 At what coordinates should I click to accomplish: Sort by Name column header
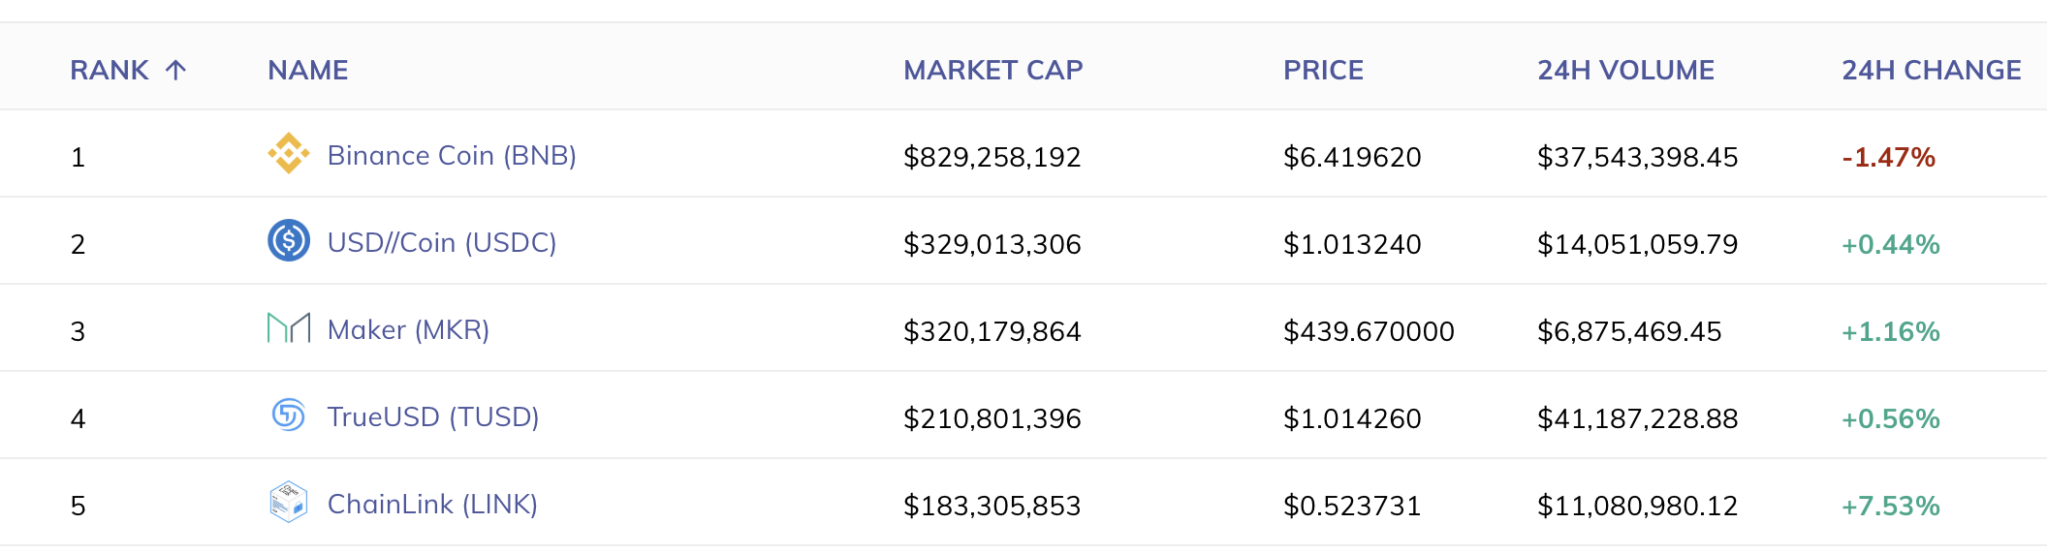coord(308,70)
